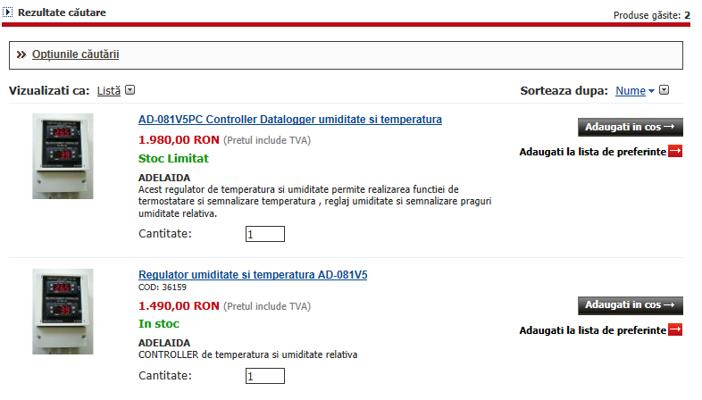Expand the Opțiunile căutării double-chevron icon
Viewport: 702px width, 400px height.
click(21, 55)
